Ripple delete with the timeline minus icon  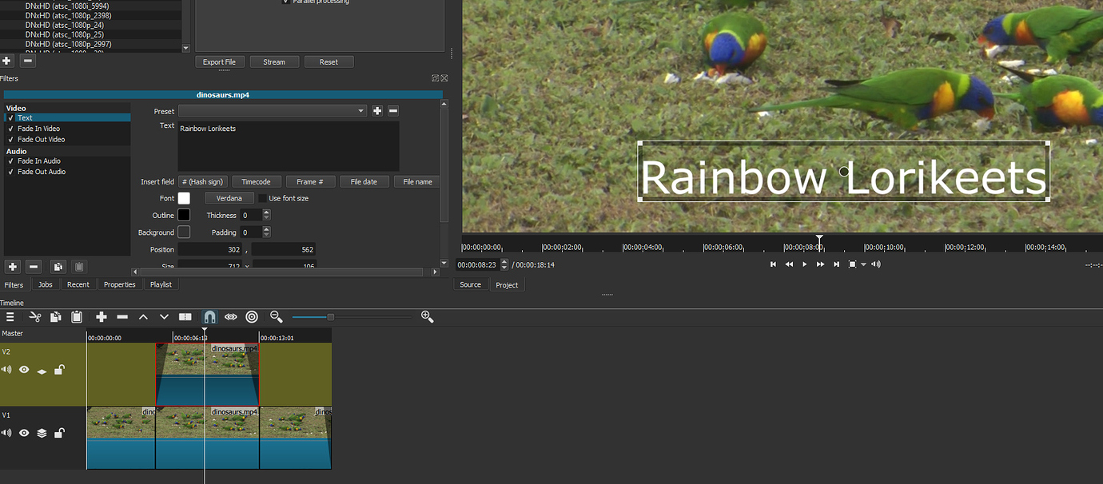click(x=122, y=317)
